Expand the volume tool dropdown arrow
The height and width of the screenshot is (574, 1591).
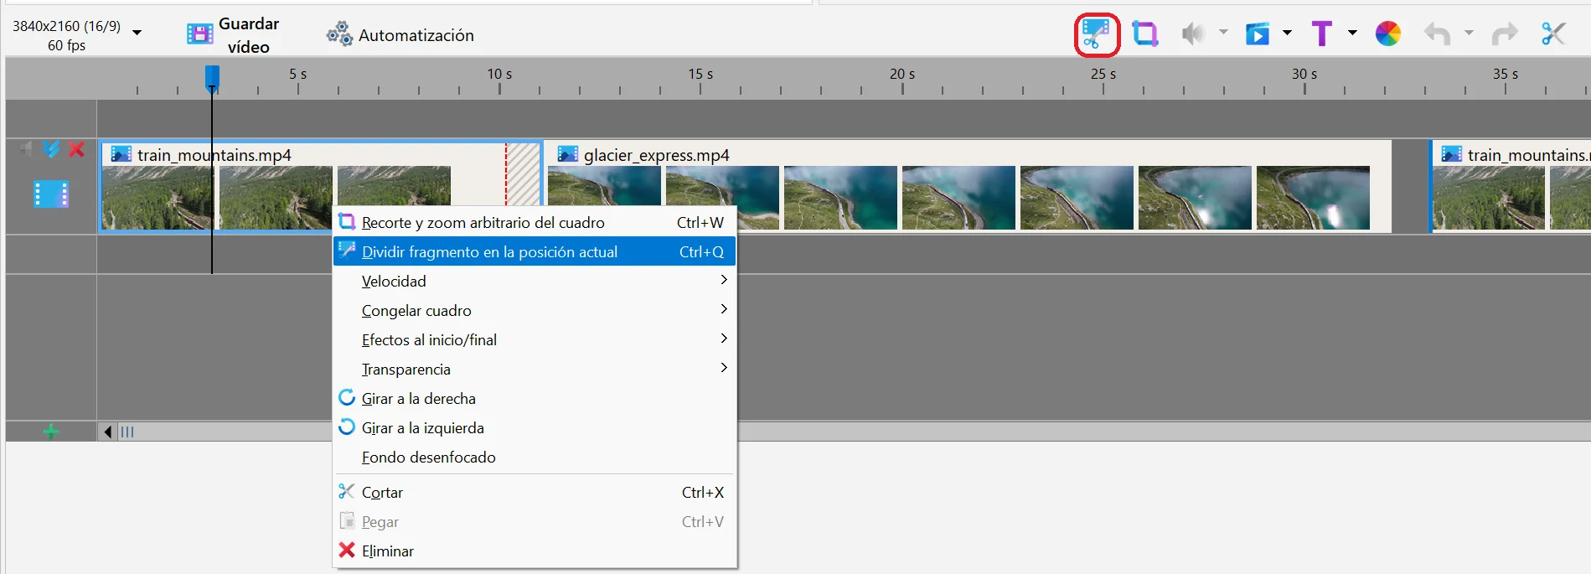tap(1223, 33)
